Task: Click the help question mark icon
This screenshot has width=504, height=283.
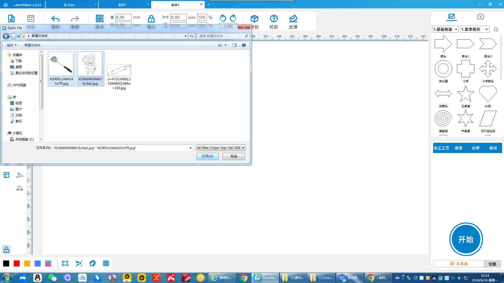Action: tap(274, 19)
